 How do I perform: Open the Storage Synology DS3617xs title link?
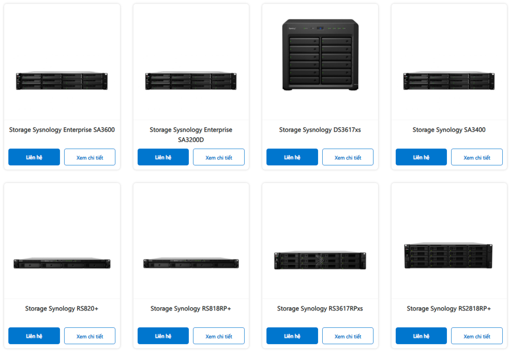[320, 130]
